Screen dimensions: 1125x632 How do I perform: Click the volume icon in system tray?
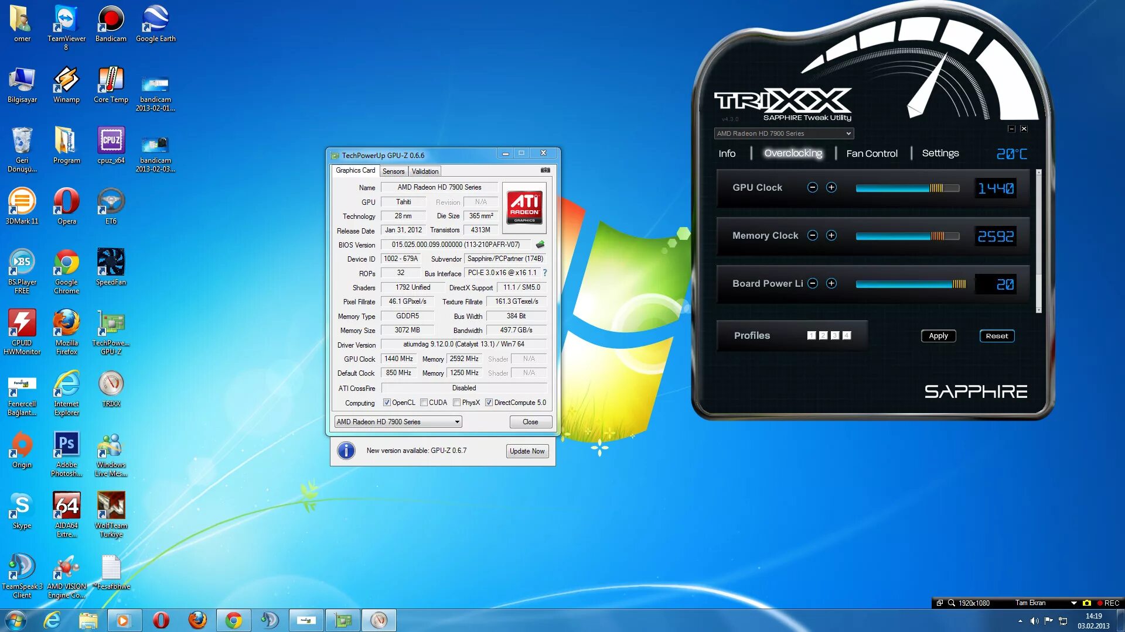(x=1034, y=621)
